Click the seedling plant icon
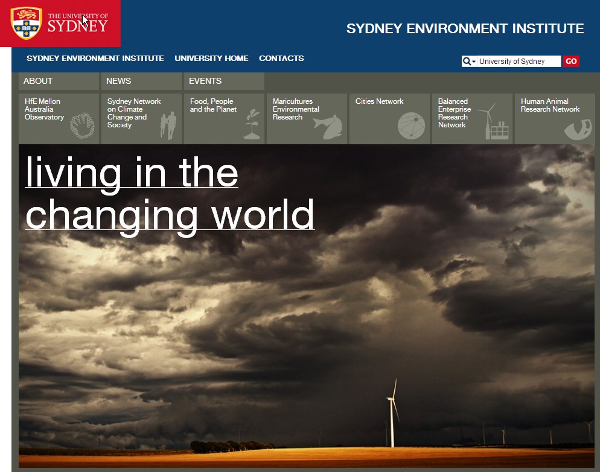Screen dimensions: 600x472 252,124
